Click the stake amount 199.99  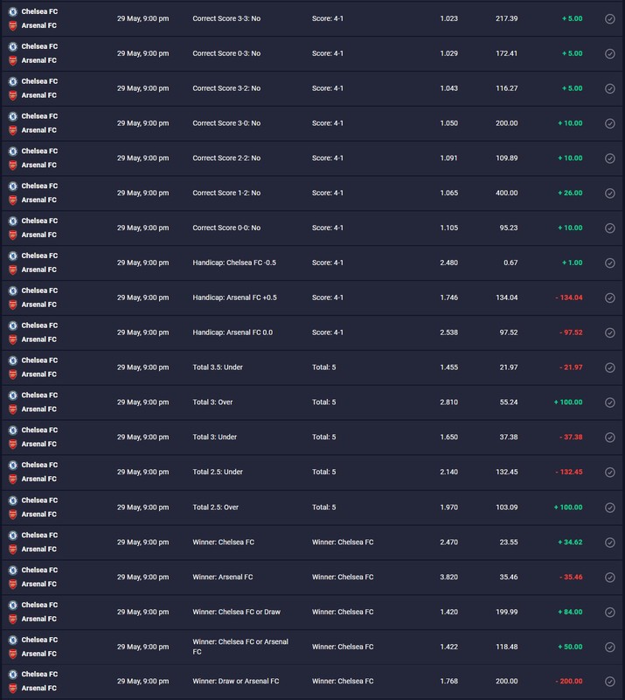[507, 612]
